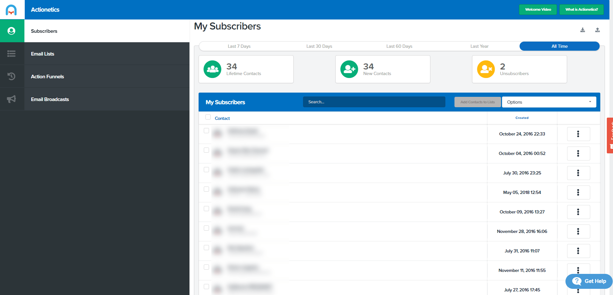
Task: Click the Actionetics logo icon
Action: (x=11, y=10)
